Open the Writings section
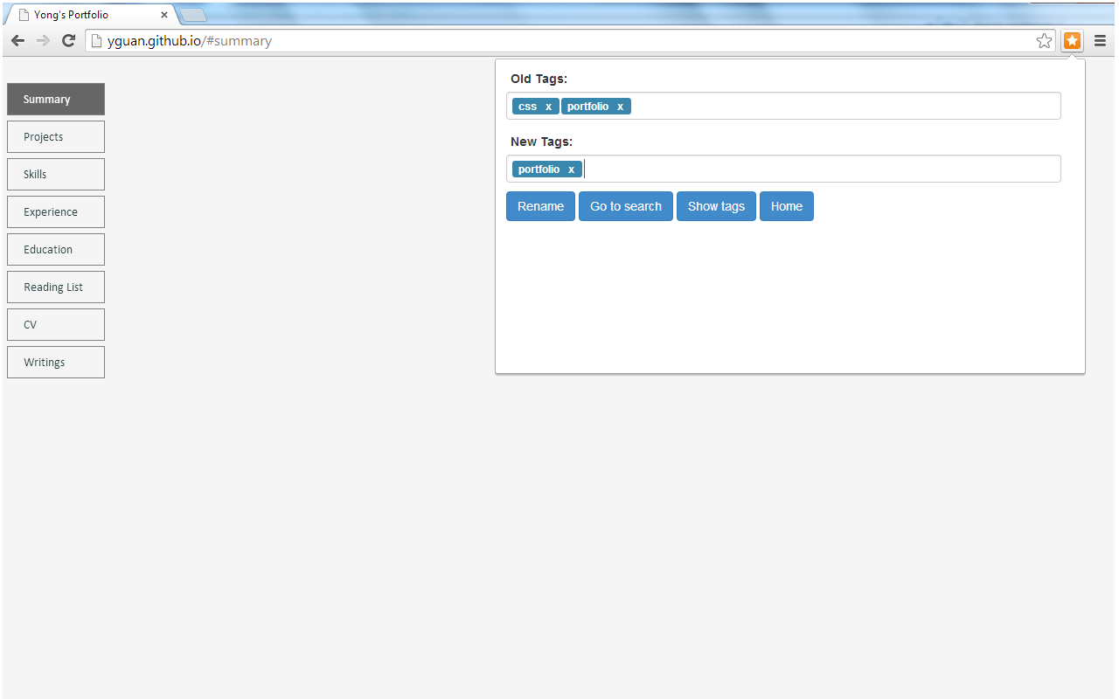 [x=56, y=363]
